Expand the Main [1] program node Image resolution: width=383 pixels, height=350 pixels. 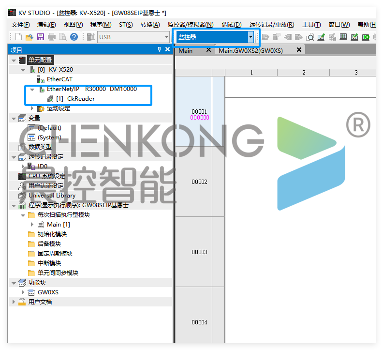(x=32, y=224)
